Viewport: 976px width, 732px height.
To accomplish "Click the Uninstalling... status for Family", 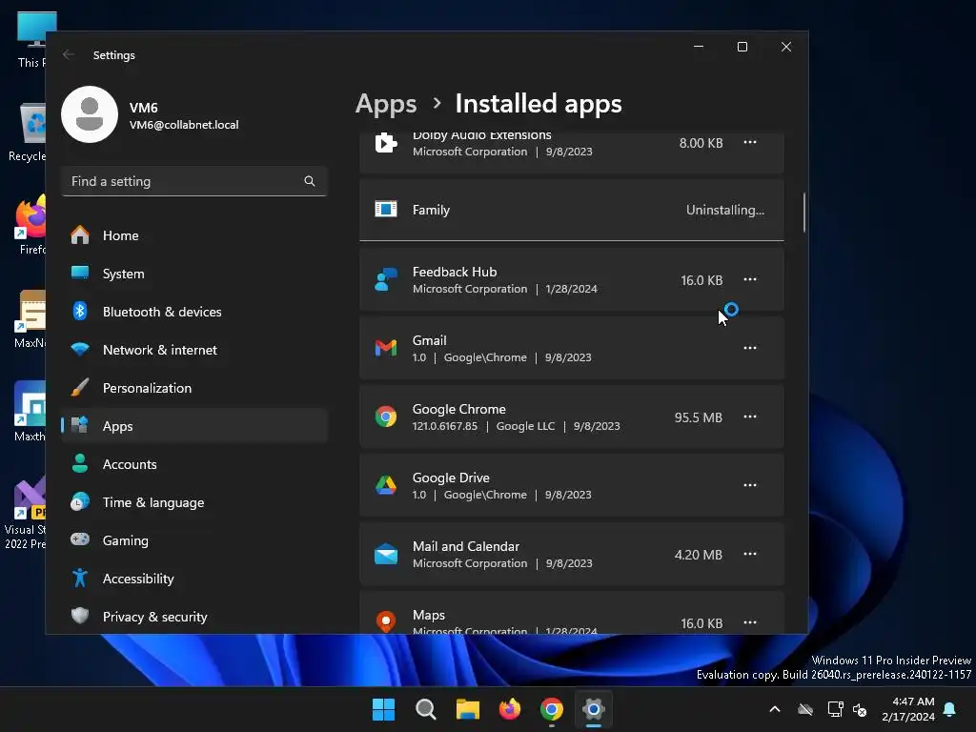I will click(x=725, y=210).
